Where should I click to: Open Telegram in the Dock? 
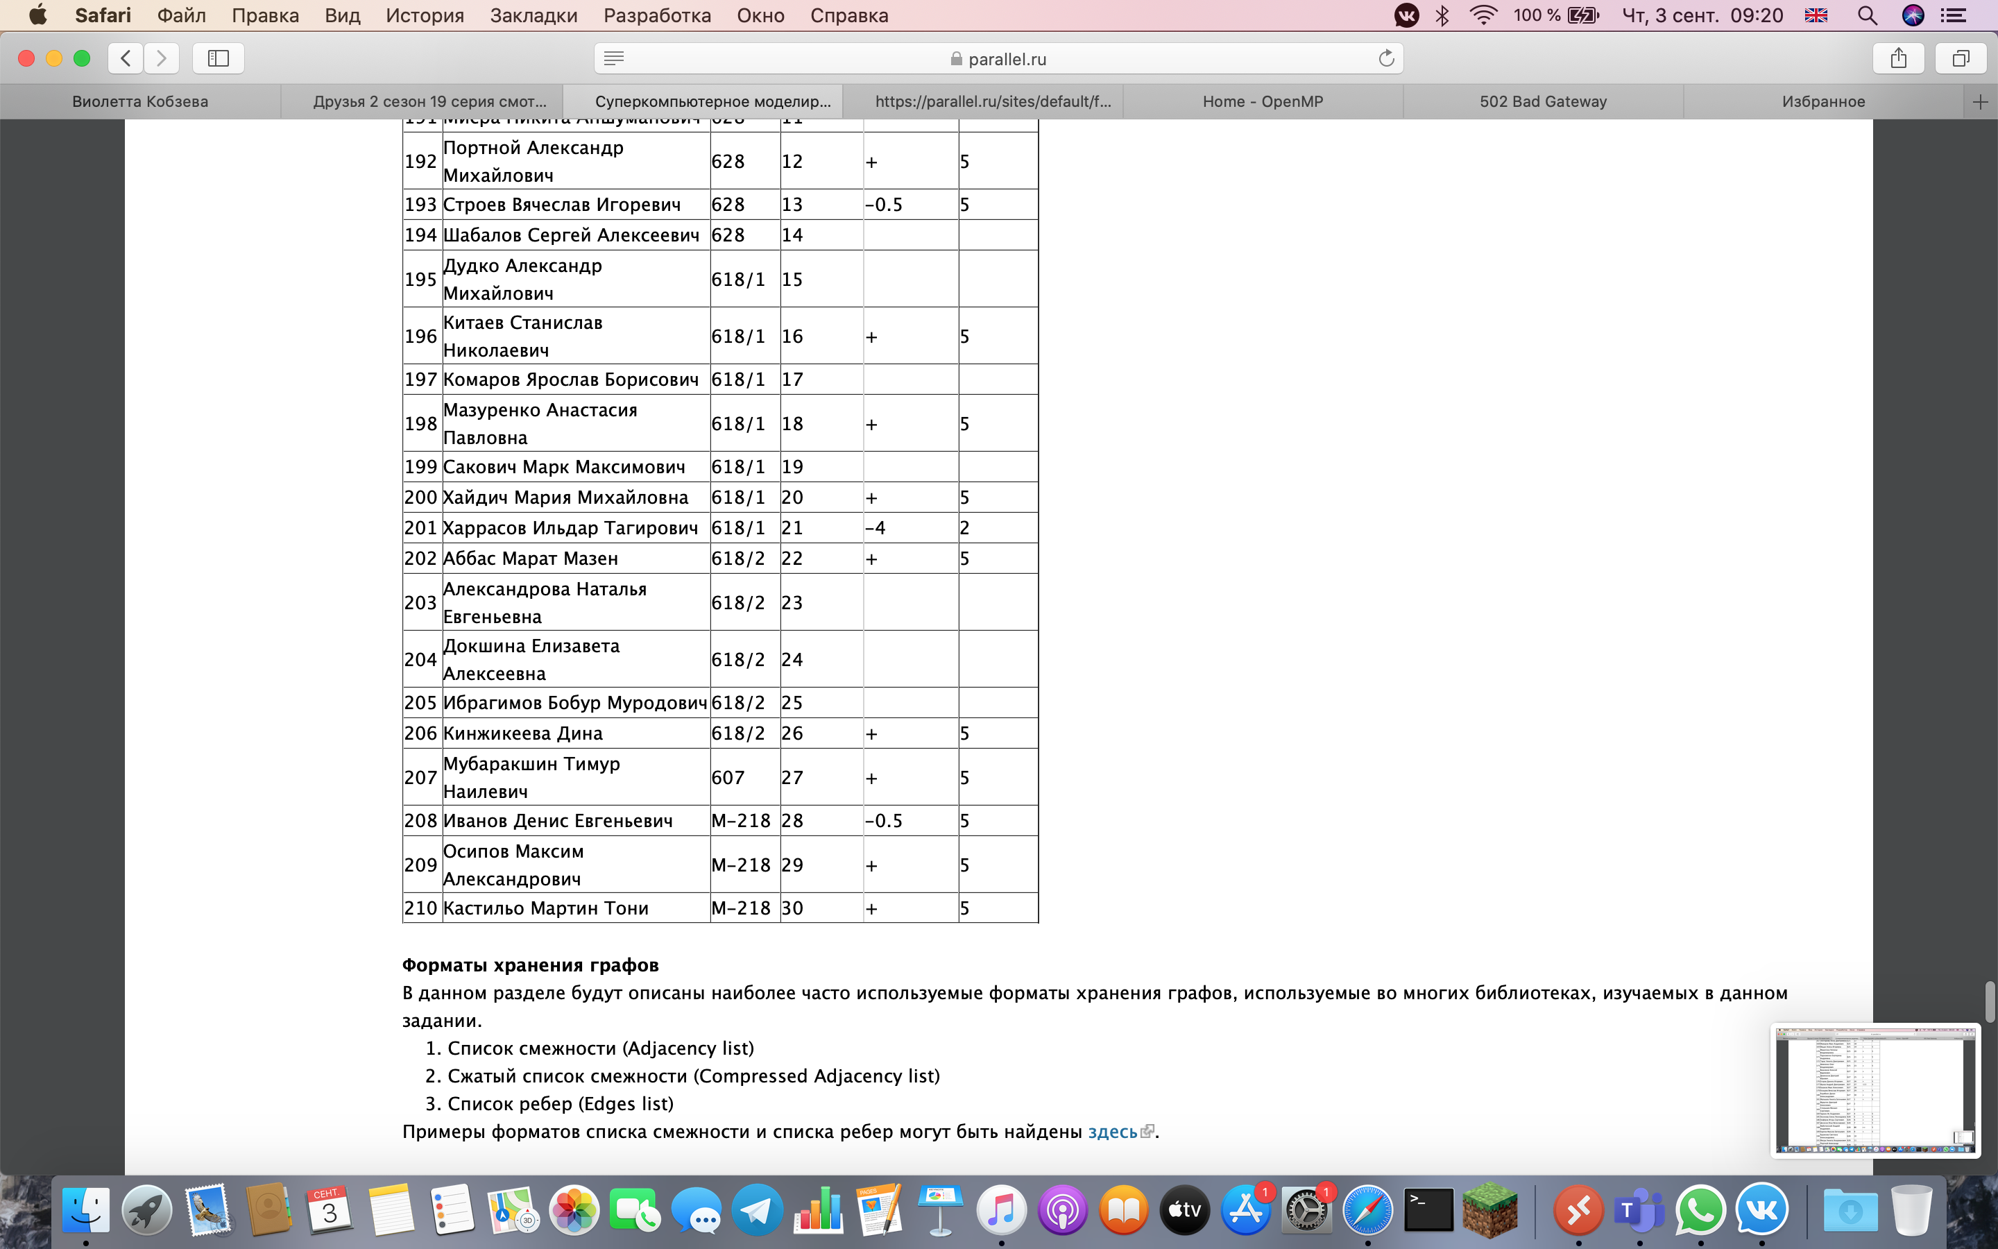tap(757, 1211)
